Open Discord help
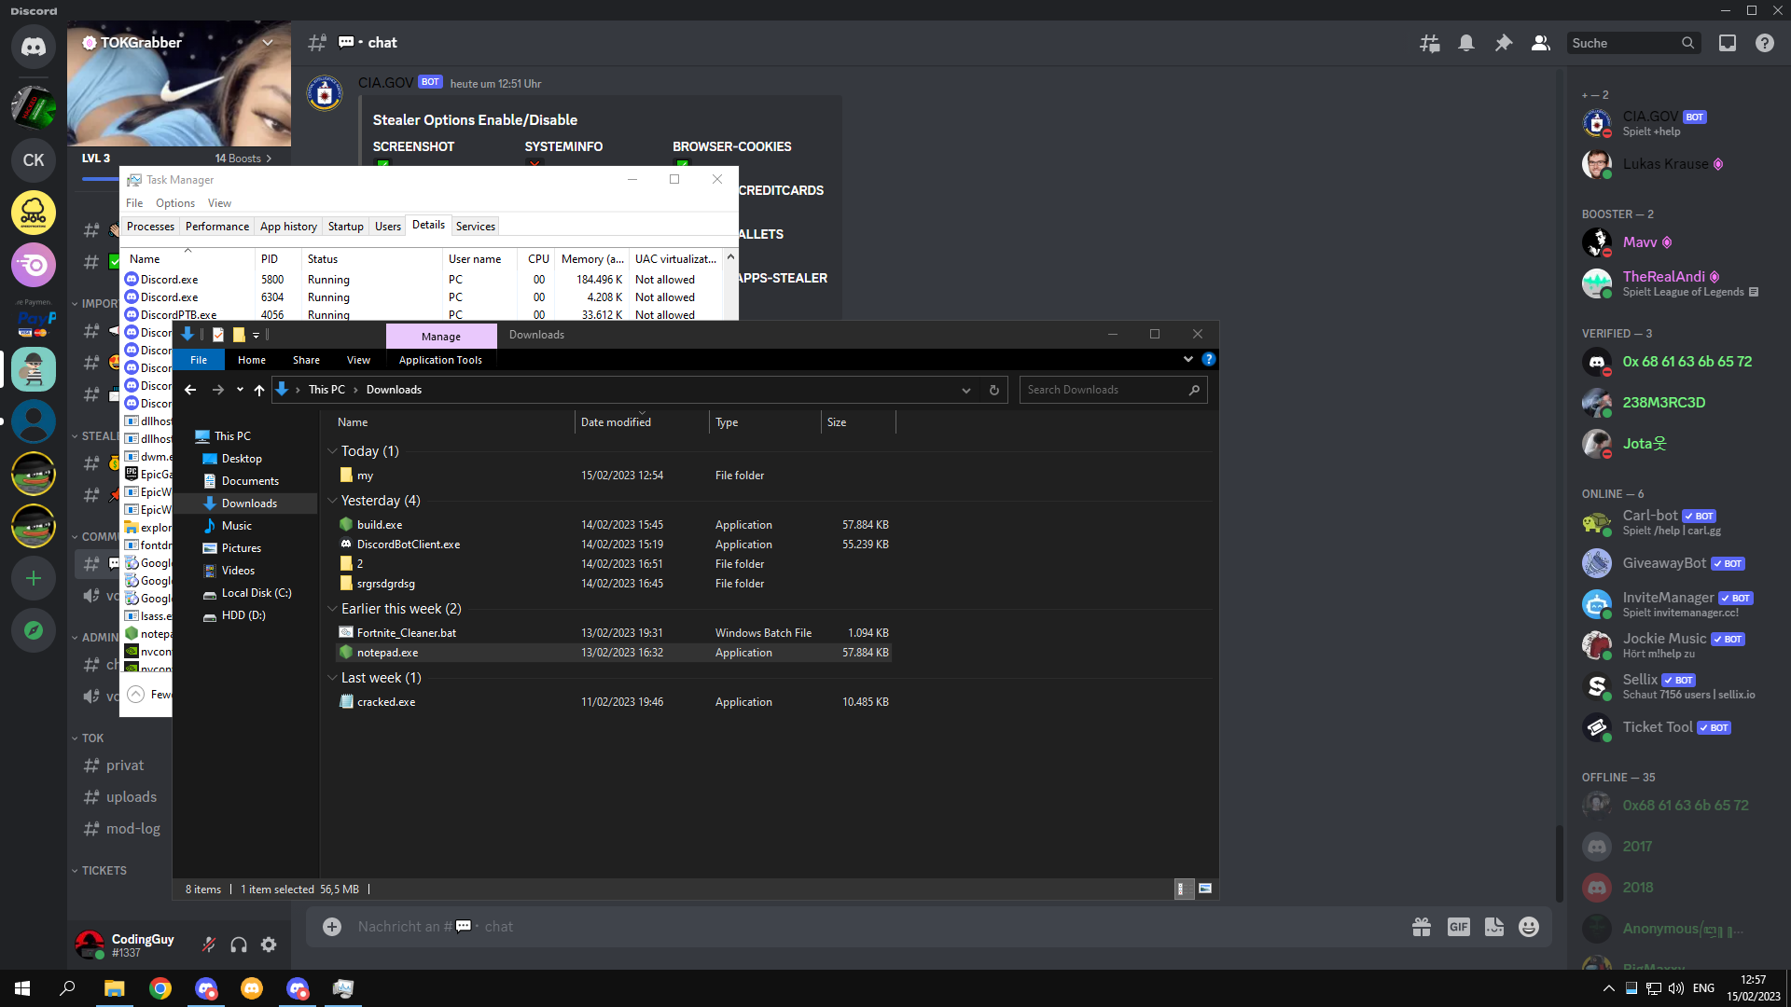This screenshot has height=1007, width=1791. (x=1765, y=43)
